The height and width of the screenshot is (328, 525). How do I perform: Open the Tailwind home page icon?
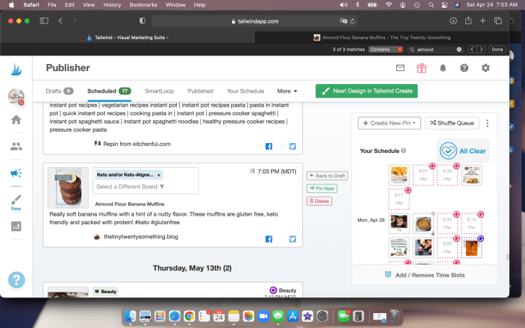coord(16,120)
